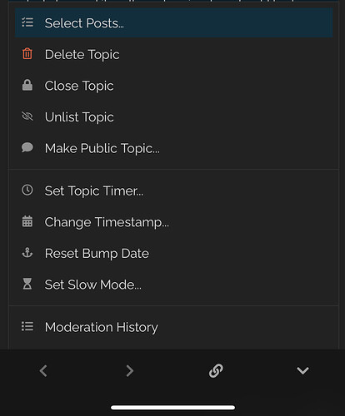Image resolution: width=345 pixels, height=416 pixels.
Task: Open Set Slow Mode… option
Action: click(174, 285)
